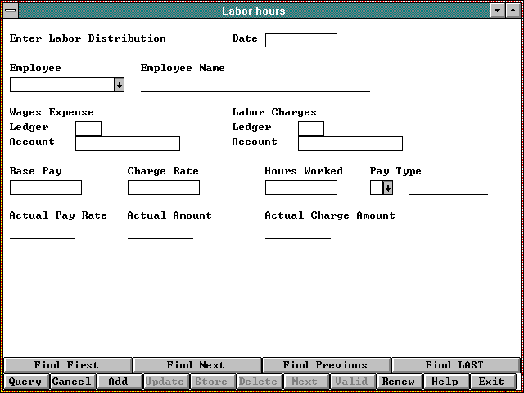Focus the Base Pay field
Image resolution: width=524 pixels, height=393 pixels.
coord(46,187)
